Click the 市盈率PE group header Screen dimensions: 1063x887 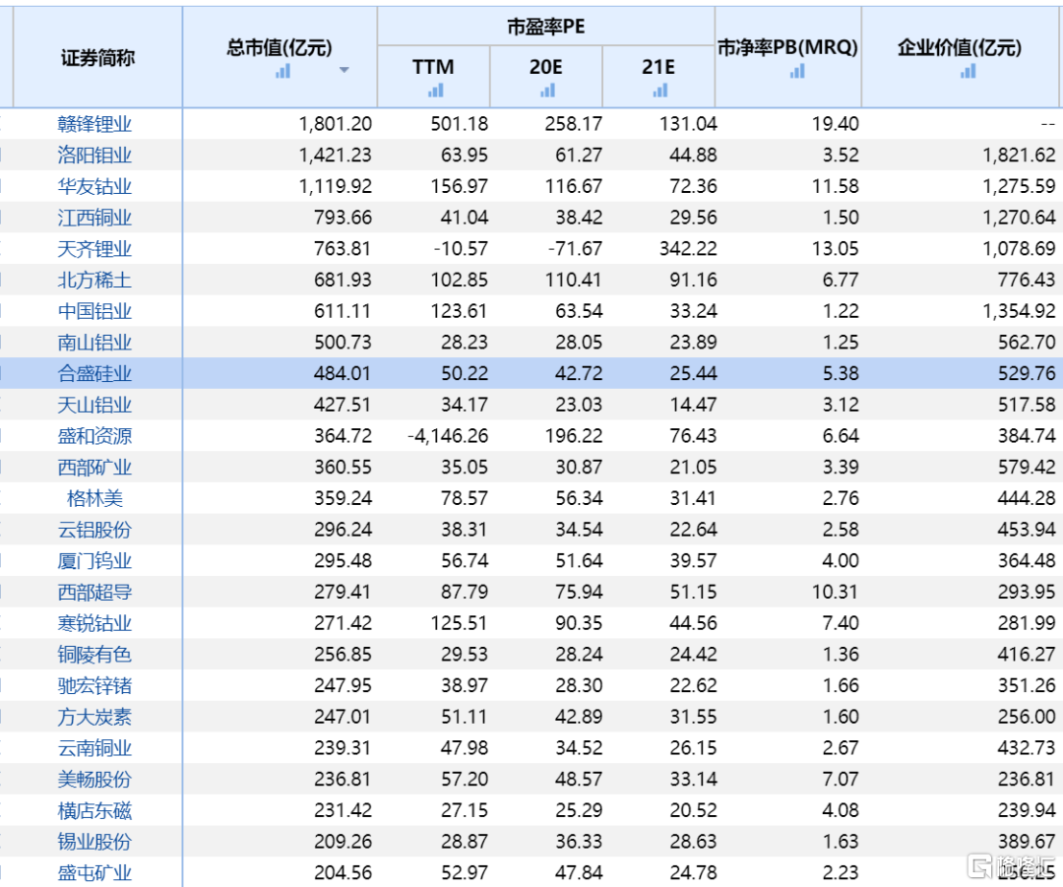pos(545,27)
